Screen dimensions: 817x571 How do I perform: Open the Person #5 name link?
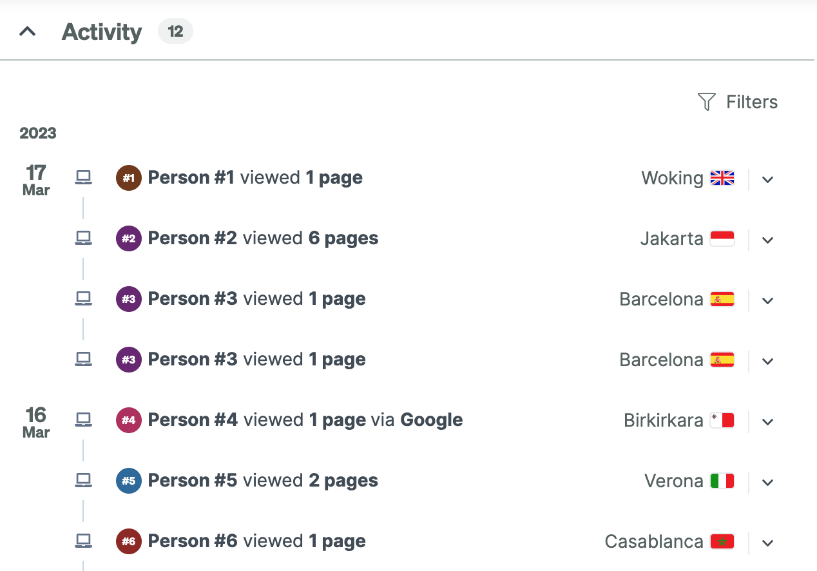[193, 481]
